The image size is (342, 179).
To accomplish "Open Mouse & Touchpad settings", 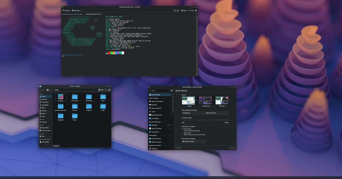I will (160, 101).
